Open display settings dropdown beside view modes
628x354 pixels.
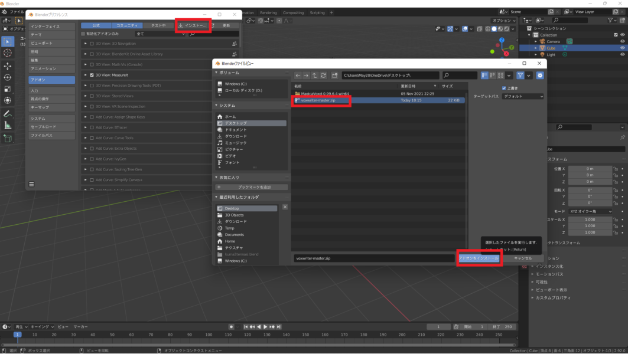point(509,75)
